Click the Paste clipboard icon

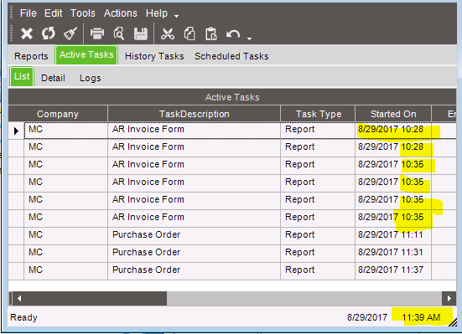[x=211, y=33]
